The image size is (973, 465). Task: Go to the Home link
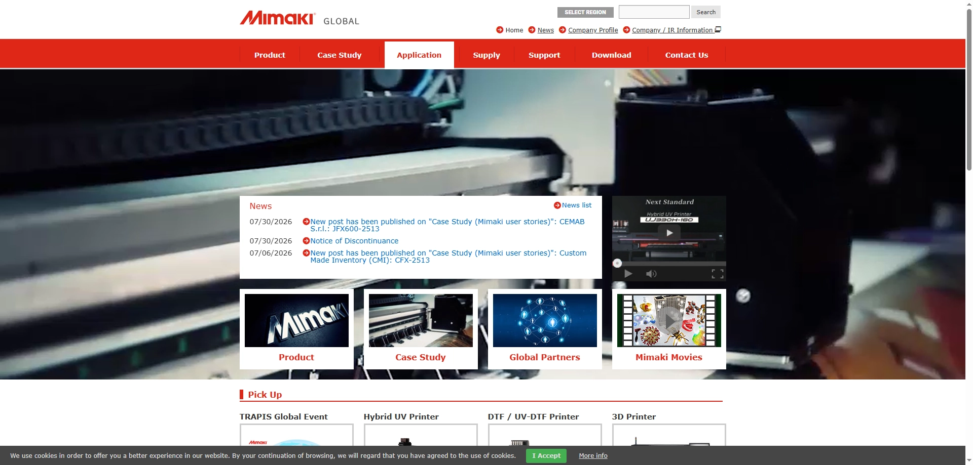[514, 30]
